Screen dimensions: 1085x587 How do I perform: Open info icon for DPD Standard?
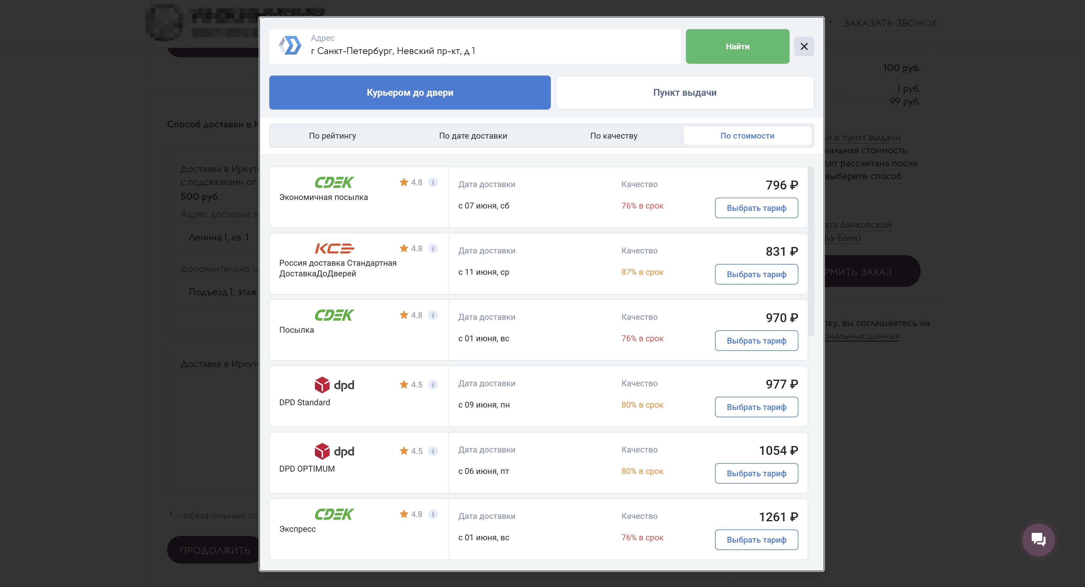(x=433, y=384)
